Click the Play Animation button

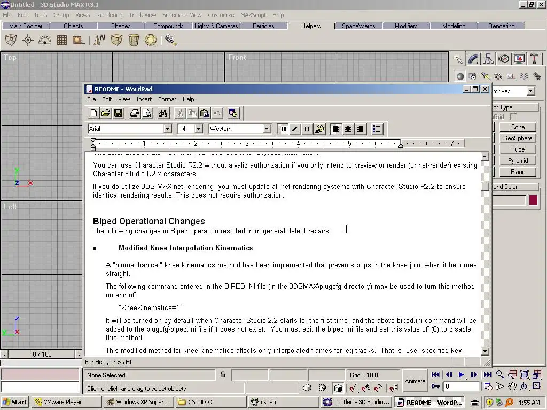click(461, 375)
